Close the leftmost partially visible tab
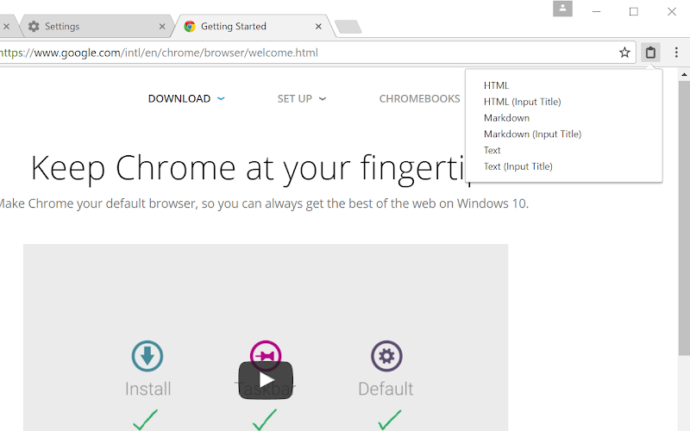 (x=6, y=27)
